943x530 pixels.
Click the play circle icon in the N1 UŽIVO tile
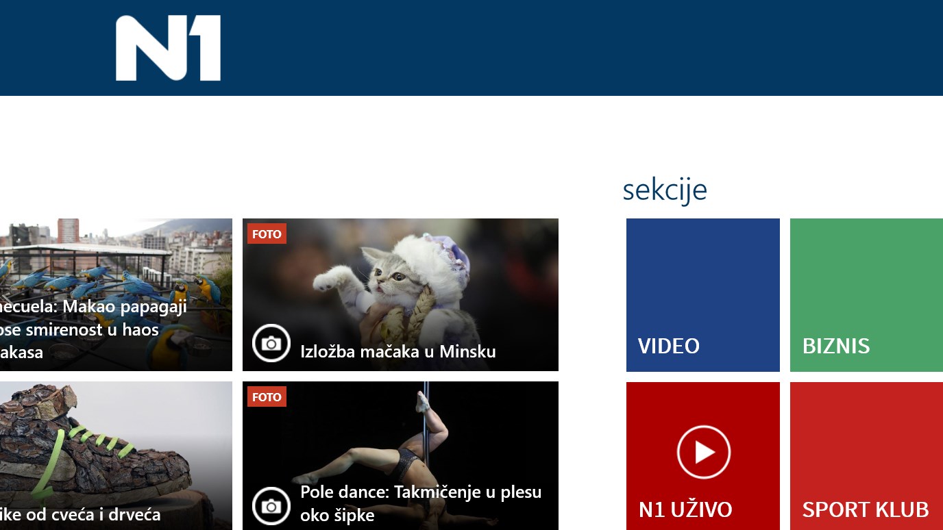coord(703,452)
